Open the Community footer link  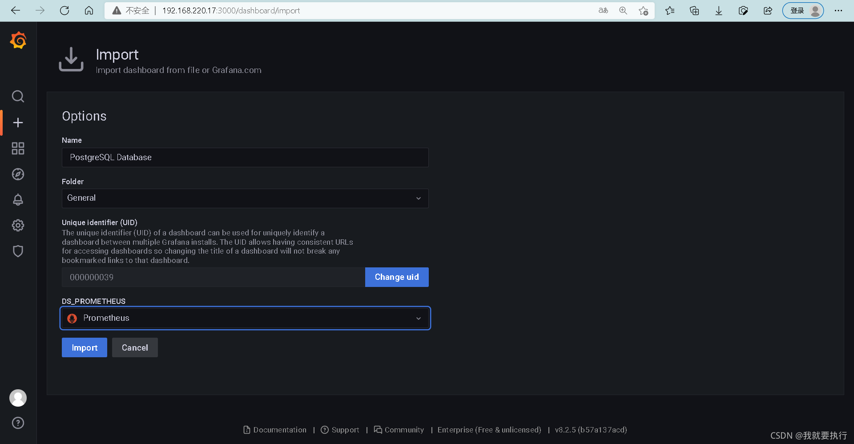coord(399,430)
